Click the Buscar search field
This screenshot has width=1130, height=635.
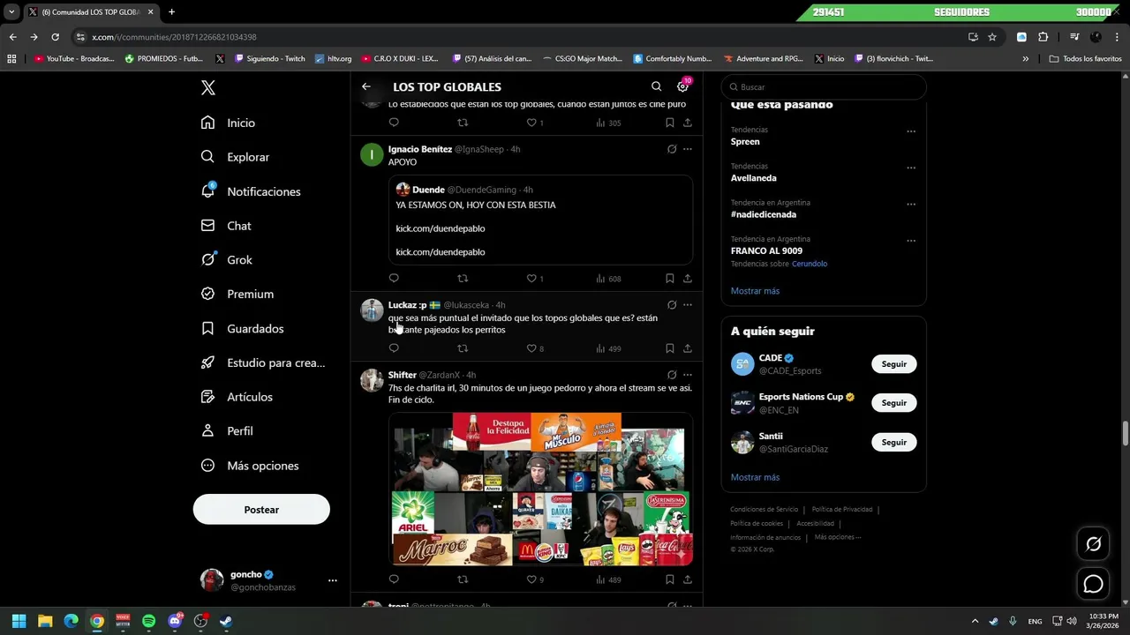pyautogui.click(x=824, y=87)
